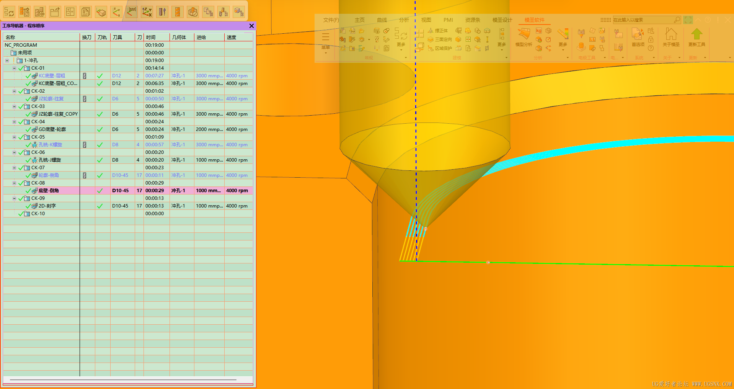Screen dimensions: 734x389
Task: Click the padlock icon in 系统 group
Action: (x=651, y=39)
